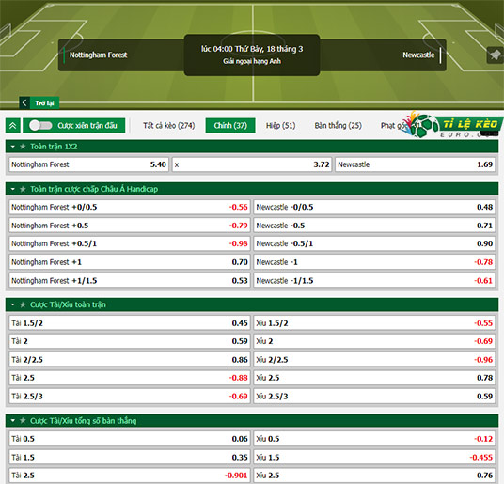Star the Toàn trận 1X2 market
This screenshot has height=484, width=504.
23,147
